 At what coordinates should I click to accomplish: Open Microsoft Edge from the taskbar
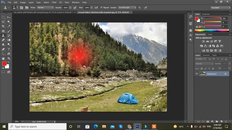click(96, 126)
